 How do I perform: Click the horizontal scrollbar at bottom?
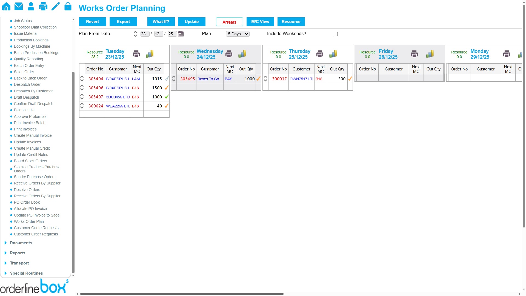pyautogui.click(x=182, y=294)
